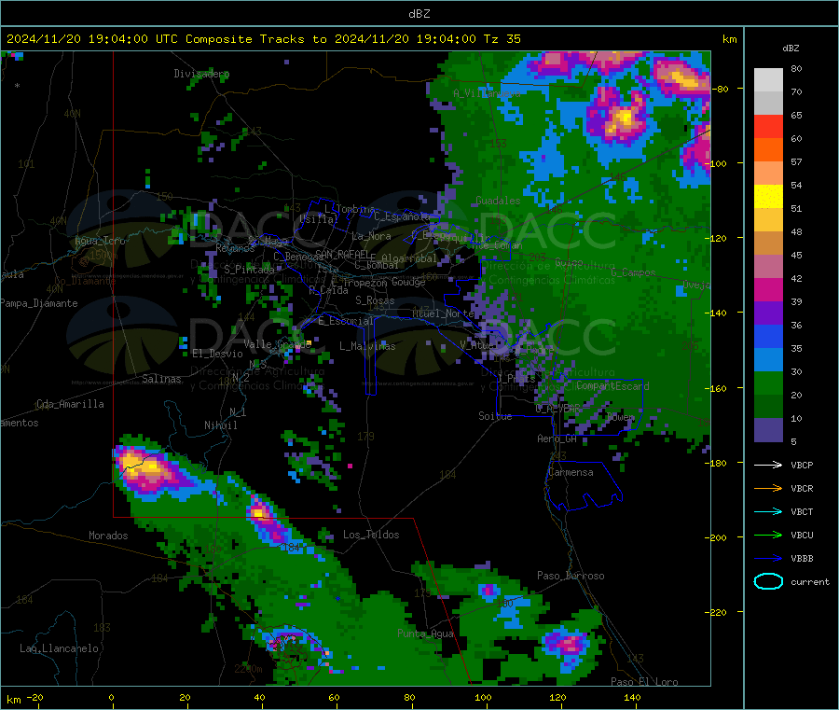Select the magenta swatch between 42 and 39 dBZ

tap(768, 289)
